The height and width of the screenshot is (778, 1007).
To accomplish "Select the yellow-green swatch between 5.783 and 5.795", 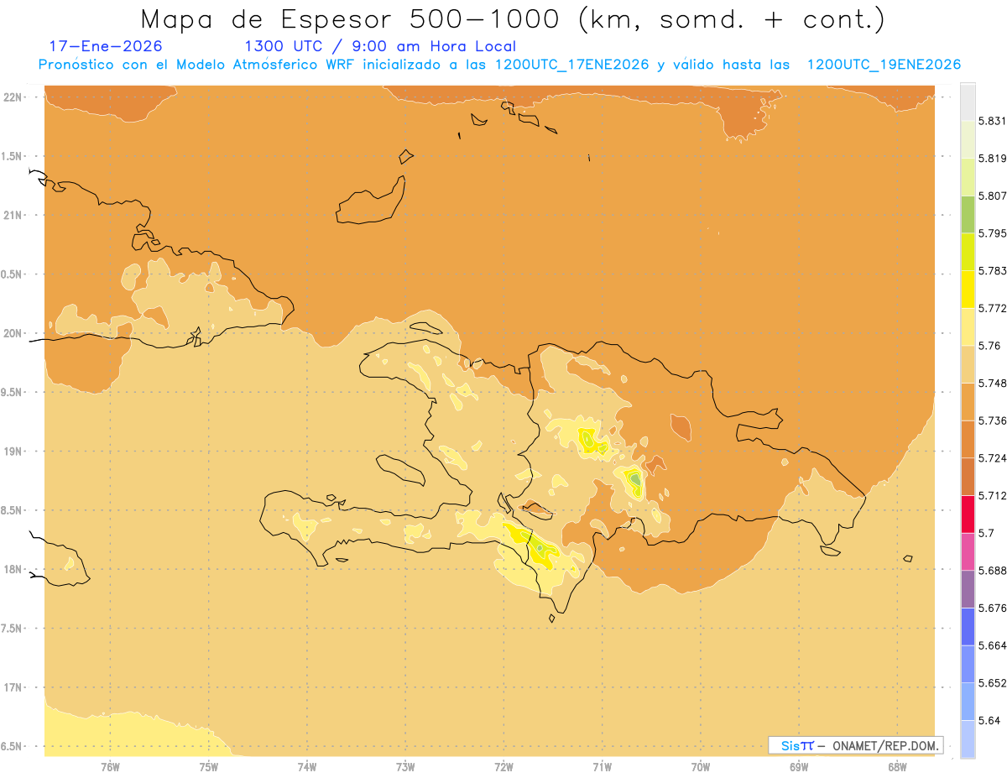I will click(968, 252).
